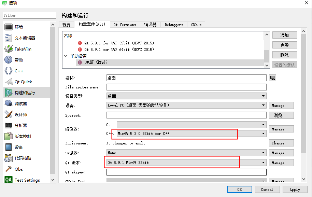Click the Apply button
This screenshot has height=197, width=312.
[x=295, y=189]
